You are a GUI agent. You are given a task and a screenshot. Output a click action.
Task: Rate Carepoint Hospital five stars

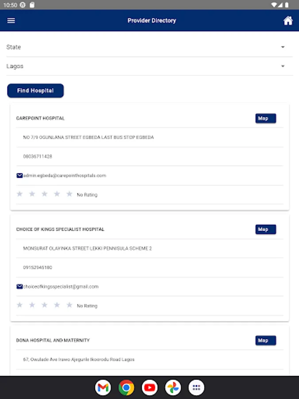[69, 194]
